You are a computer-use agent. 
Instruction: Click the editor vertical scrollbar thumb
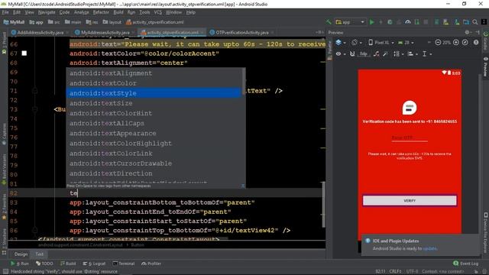tap(324, 204)
